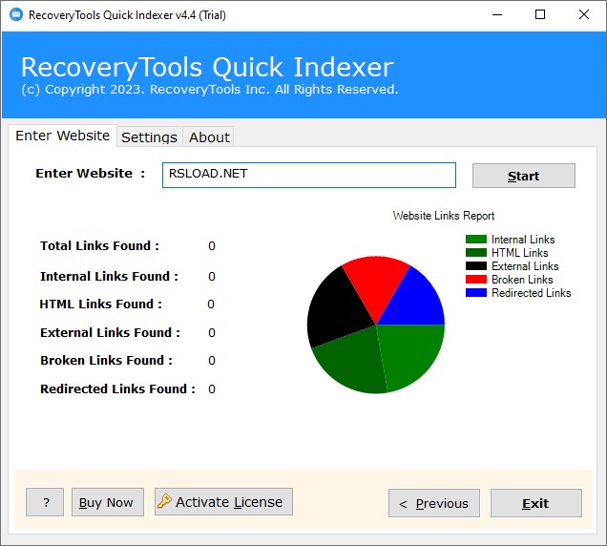This screenshot has width=607, height=546.
Task: Click the Redirected Links blue legend swatch
Action: pyautogui.click(x=476, y=293)
